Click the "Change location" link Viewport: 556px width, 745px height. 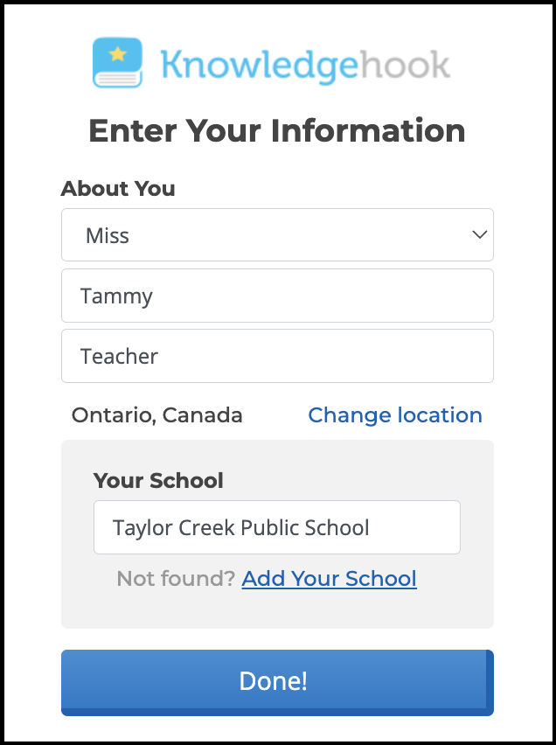[395, 415]
